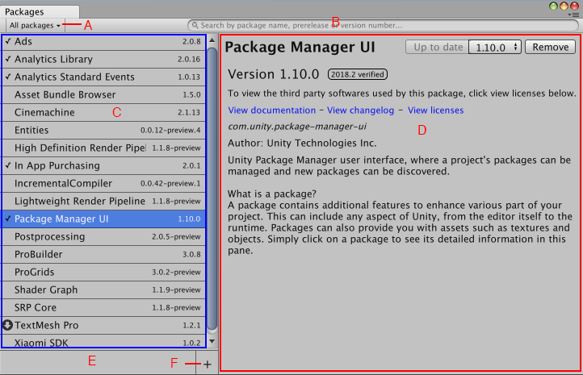Click the search magnifier icon
The width and height of the screenshot is (583, 375).
(195, 25)
